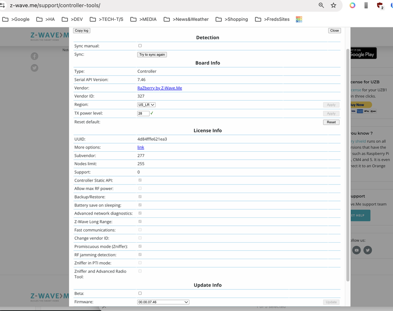393x311 pixels.
Task: Toggle the Sync manual checkbox
Action: (140, 46)
